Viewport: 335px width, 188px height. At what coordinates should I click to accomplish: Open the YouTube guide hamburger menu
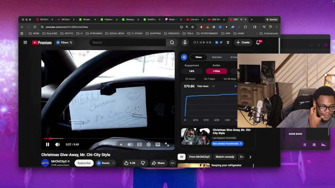25,42
